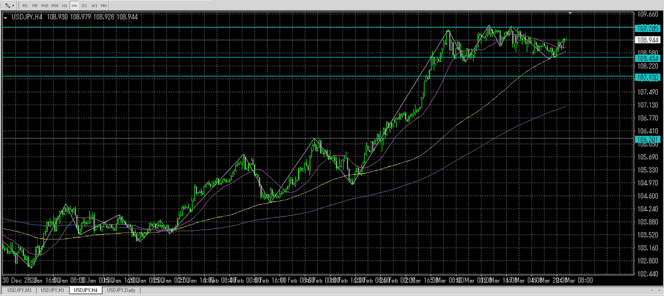Click the current price label 108.944
Viewport: 664px width, 296px height.
tap(647, 40)
